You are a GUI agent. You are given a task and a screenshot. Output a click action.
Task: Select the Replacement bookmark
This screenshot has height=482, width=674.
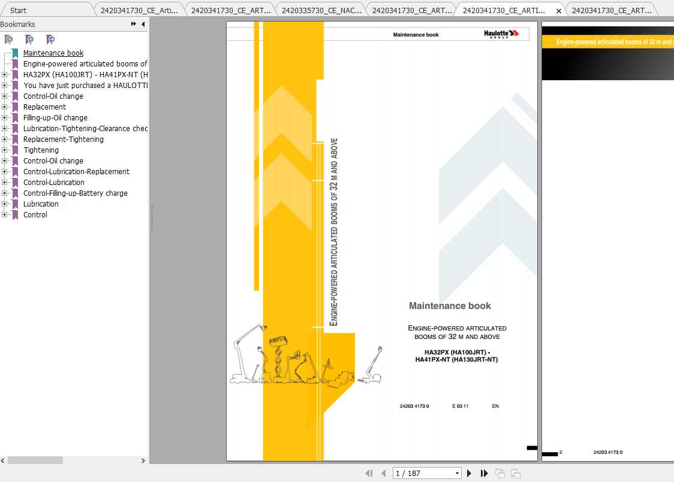tap(45, 107)
